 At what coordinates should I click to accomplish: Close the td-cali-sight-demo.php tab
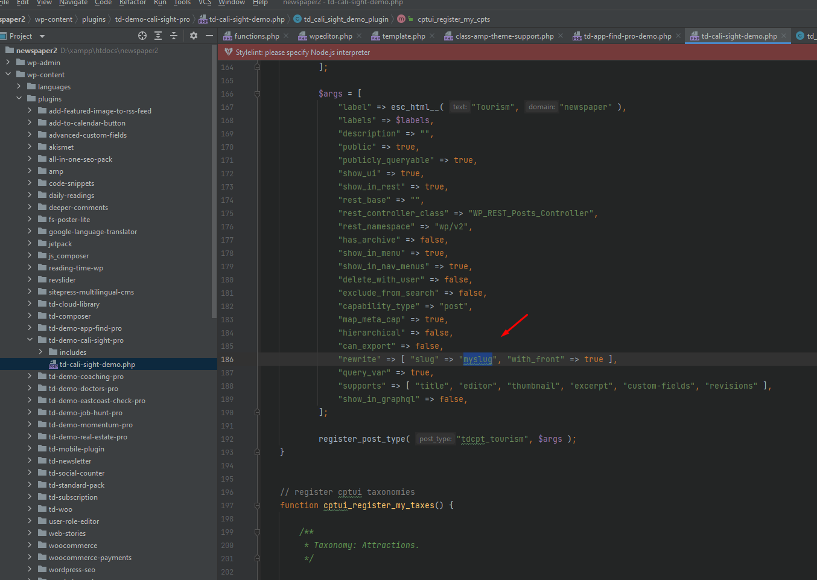click(x=784, y=36)
